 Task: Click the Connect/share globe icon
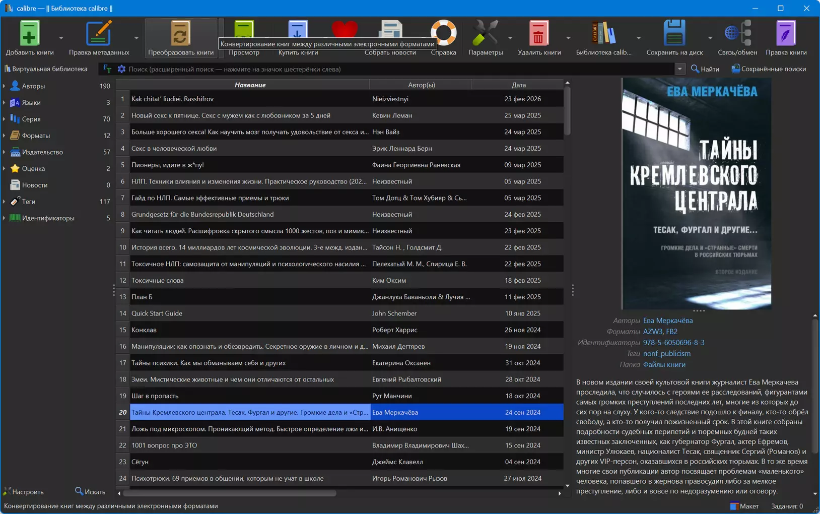pyautogui.click(x=737, y=33)
